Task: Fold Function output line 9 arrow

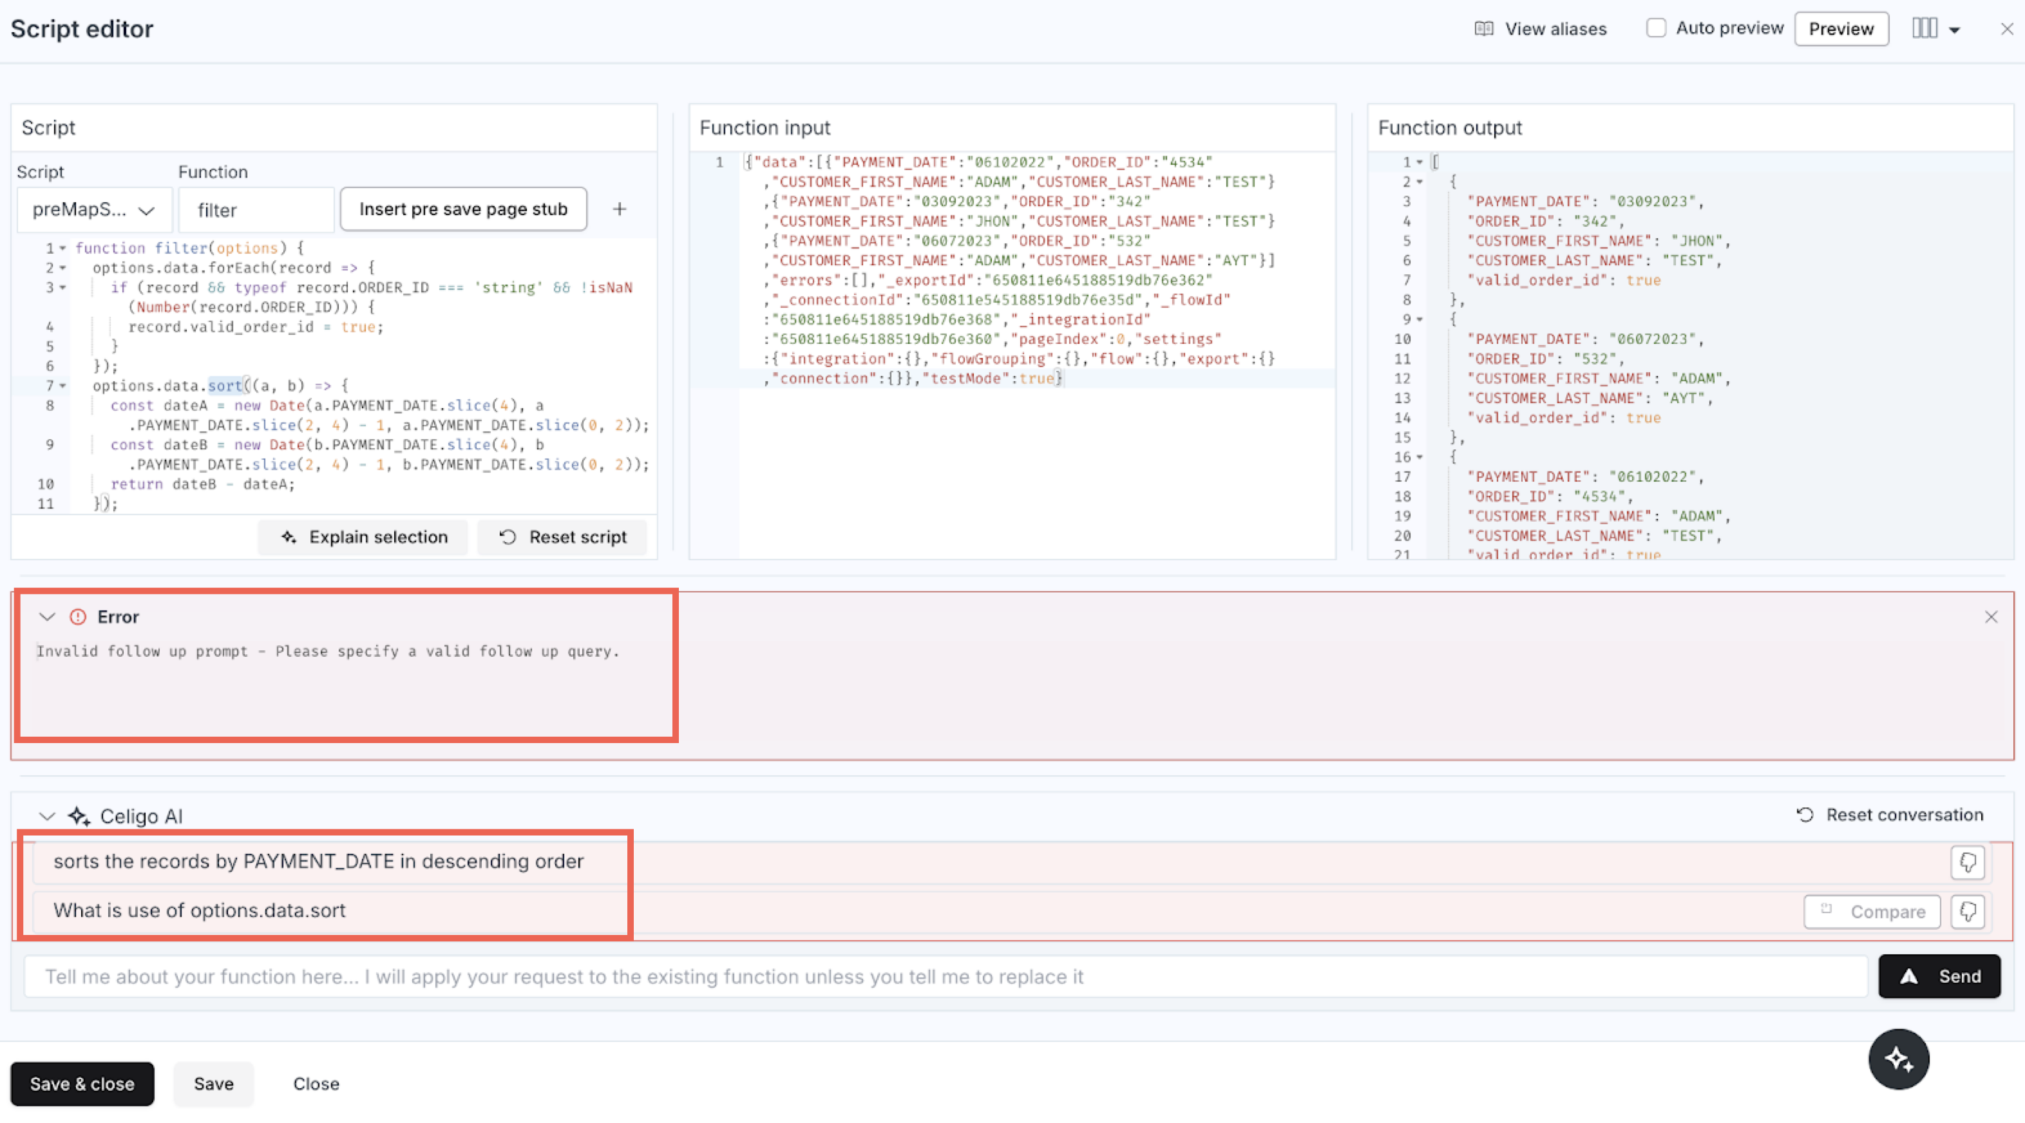Action: click(x=1420, y=320)
